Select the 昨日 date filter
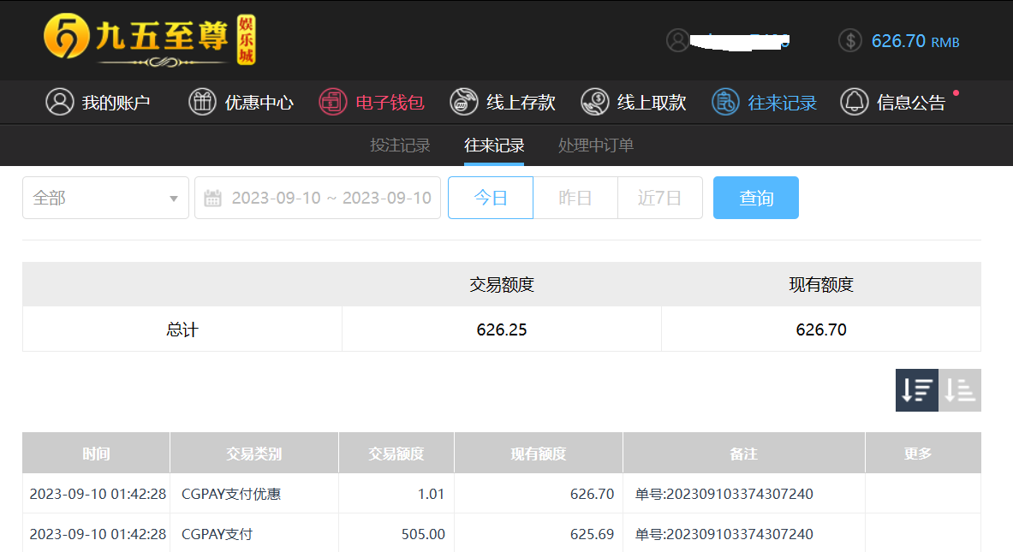1013x552 pixels. 575,198
